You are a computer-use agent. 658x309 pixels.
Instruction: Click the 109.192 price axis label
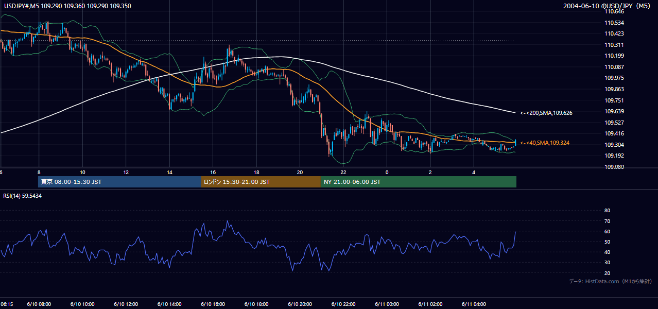click(x=614, y=156)
